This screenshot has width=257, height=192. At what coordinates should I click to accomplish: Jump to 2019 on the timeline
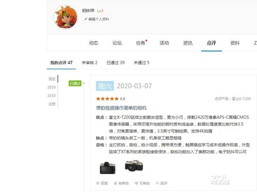51,87
